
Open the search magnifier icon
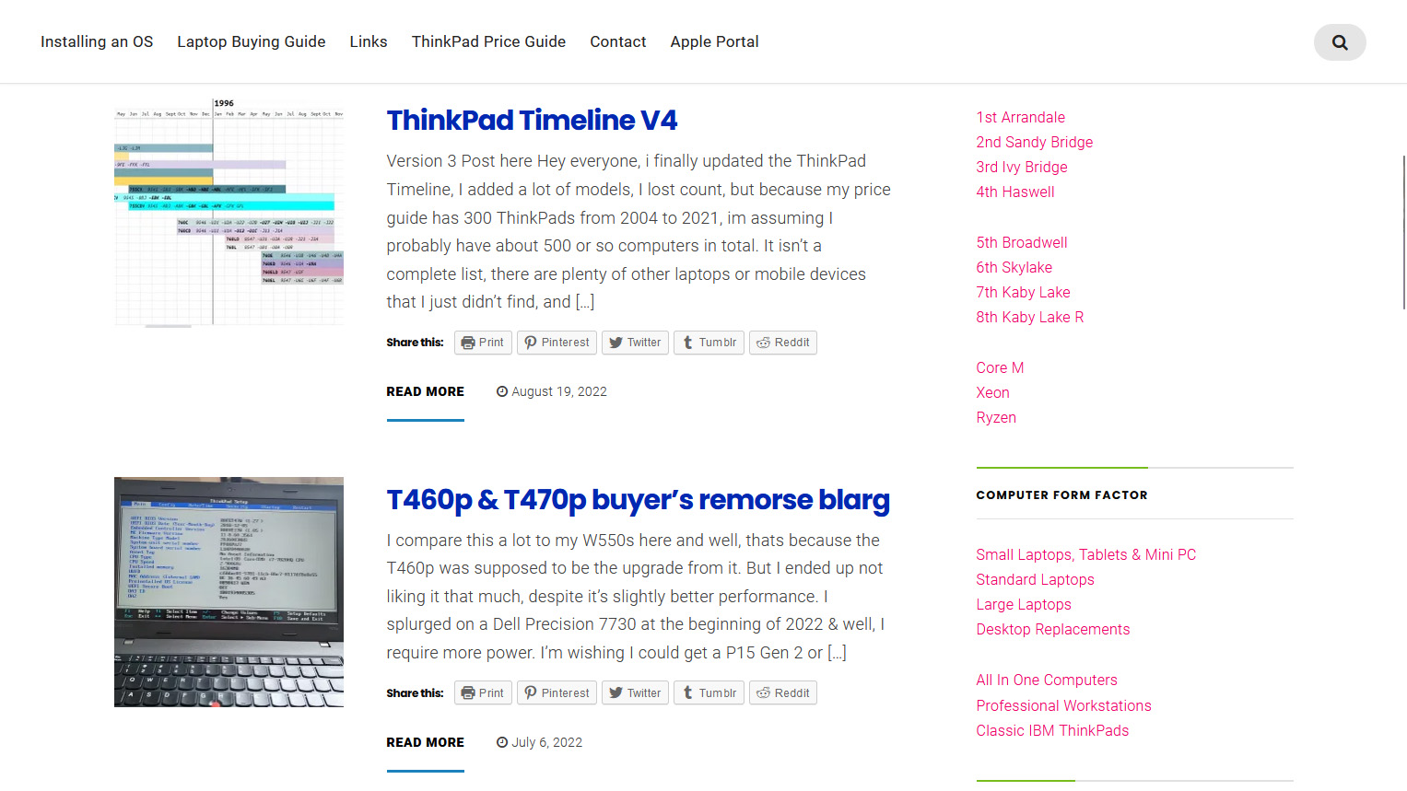1340,42
